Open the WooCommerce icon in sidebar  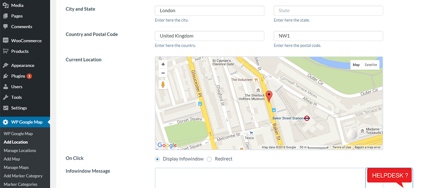click(x=5, y=41)
